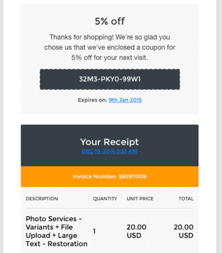Click the 9th Jan 2015 expiry link
222x253 pixels.
[125, 100]
